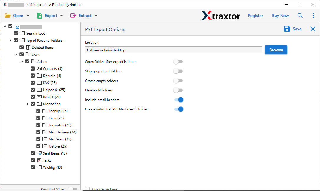Click the Tasks clipboard icon
This screenshot has height=191, width=320.
click(39, 160)
